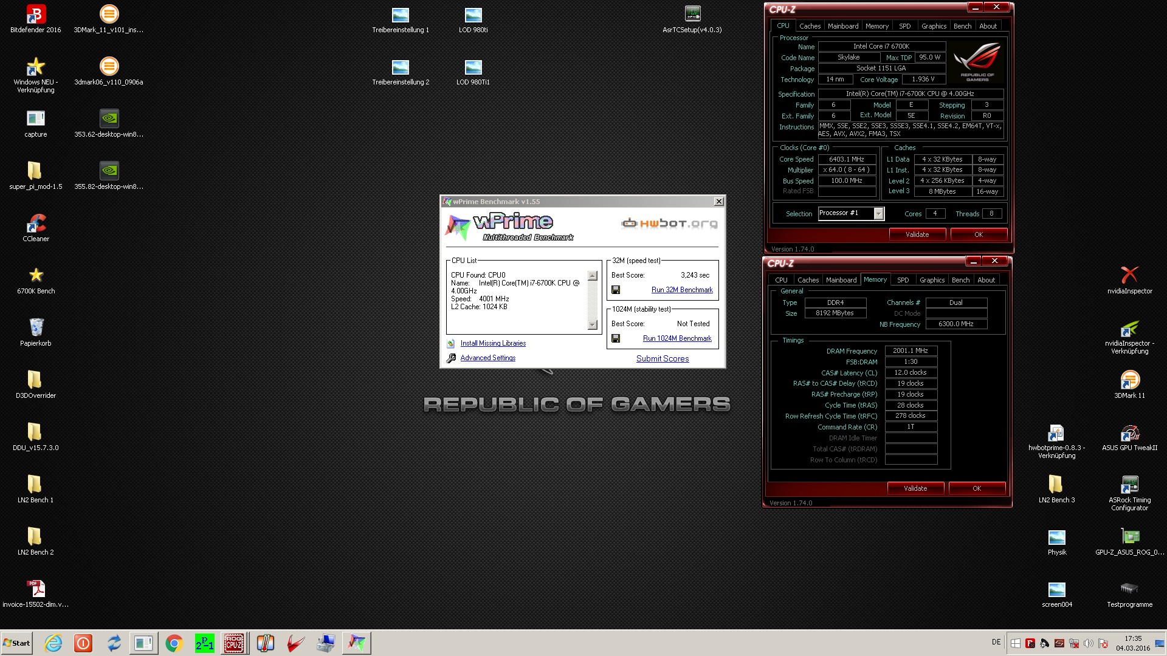Select the hwbotprime-0.8.3 shortcut icon
The height and width of the screenshot is (656, 1167).
point(1056,440)
